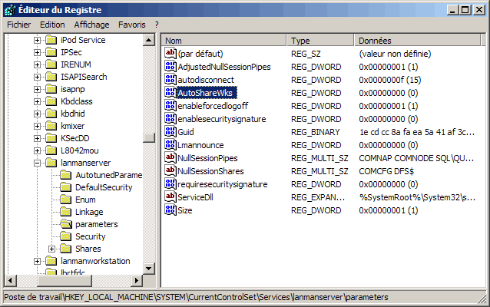
Task: Open the Edition menu
Action: (x=52, y=25)
